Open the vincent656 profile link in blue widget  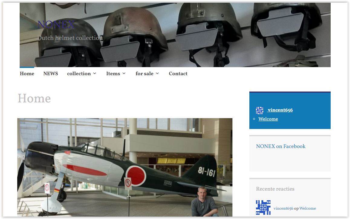[x=280, y=110]
